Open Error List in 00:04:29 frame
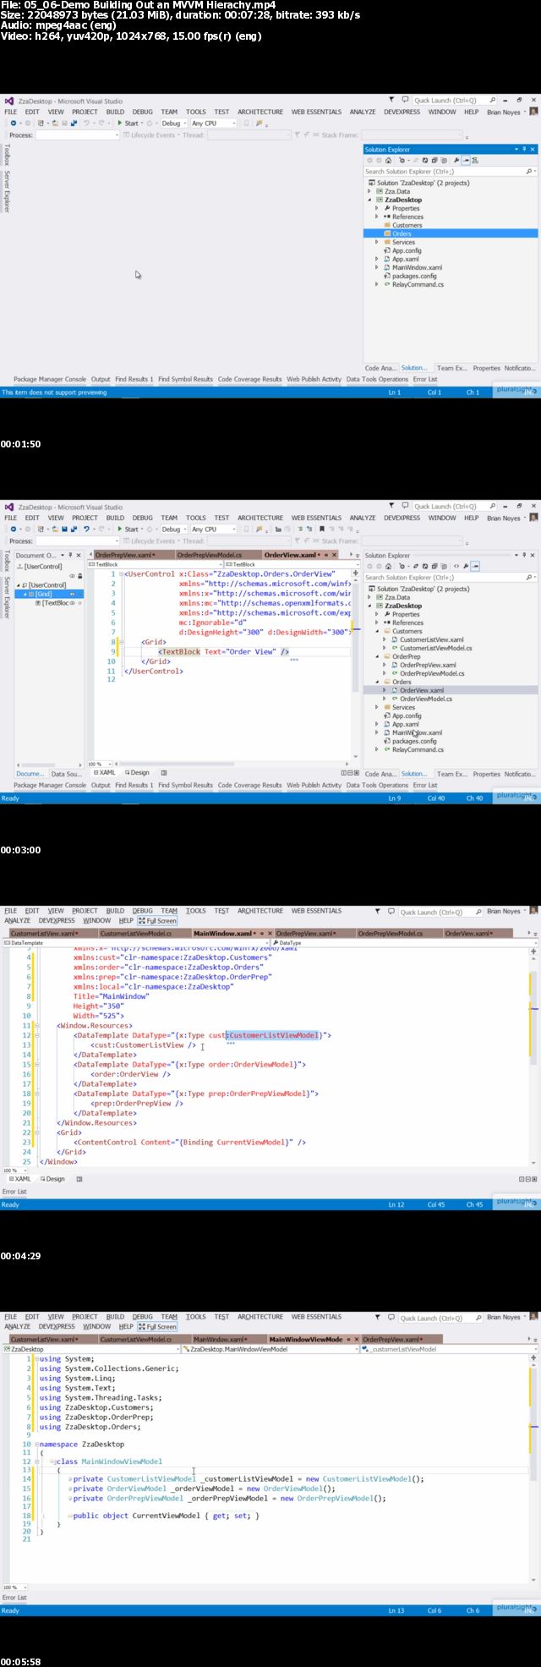This screenshot has height=1667, width=541. (x=14, y=1192)
